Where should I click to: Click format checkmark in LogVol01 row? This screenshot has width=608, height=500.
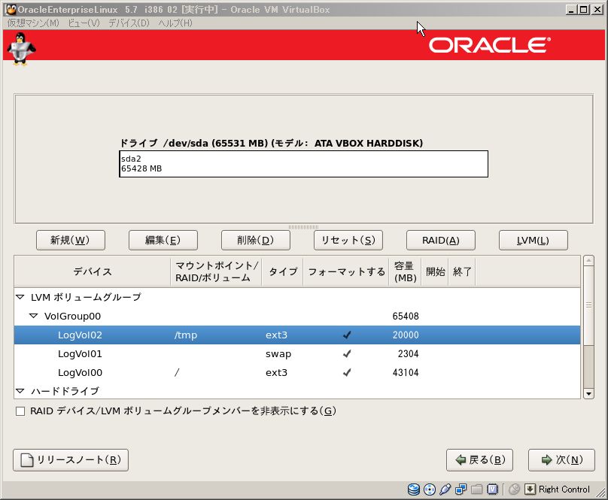[x=347, y=354]
